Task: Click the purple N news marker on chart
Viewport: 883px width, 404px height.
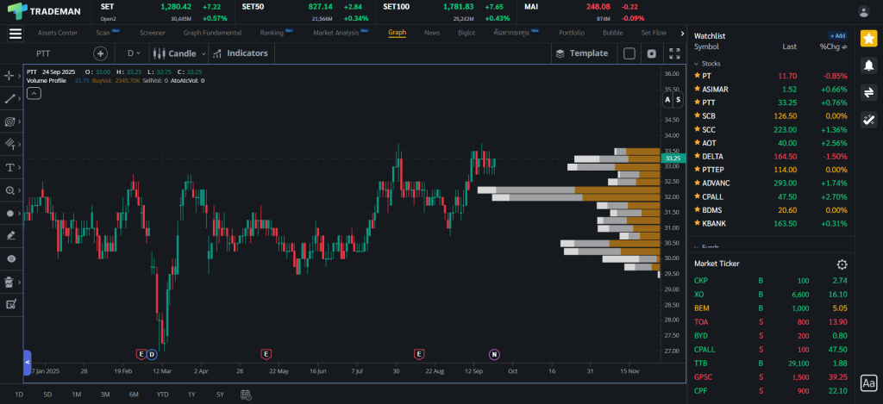Action: pos(494,355)
